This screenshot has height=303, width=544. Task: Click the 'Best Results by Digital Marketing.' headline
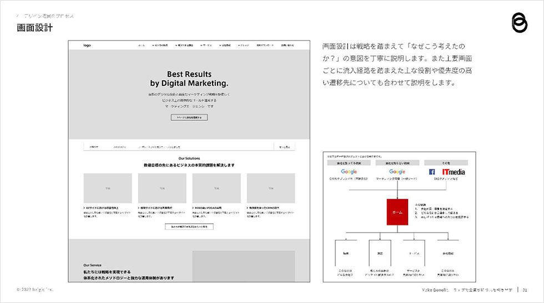(189, 79)
